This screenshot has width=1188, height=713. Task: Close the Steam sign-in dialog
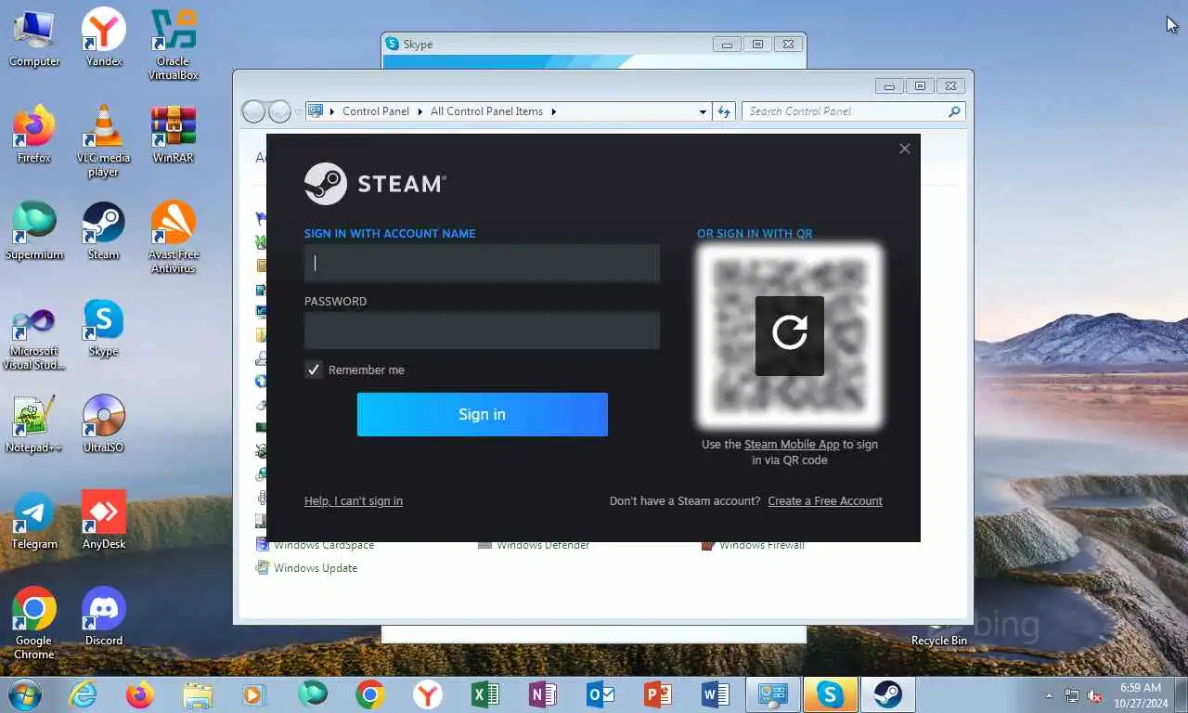tap(905, 149)
